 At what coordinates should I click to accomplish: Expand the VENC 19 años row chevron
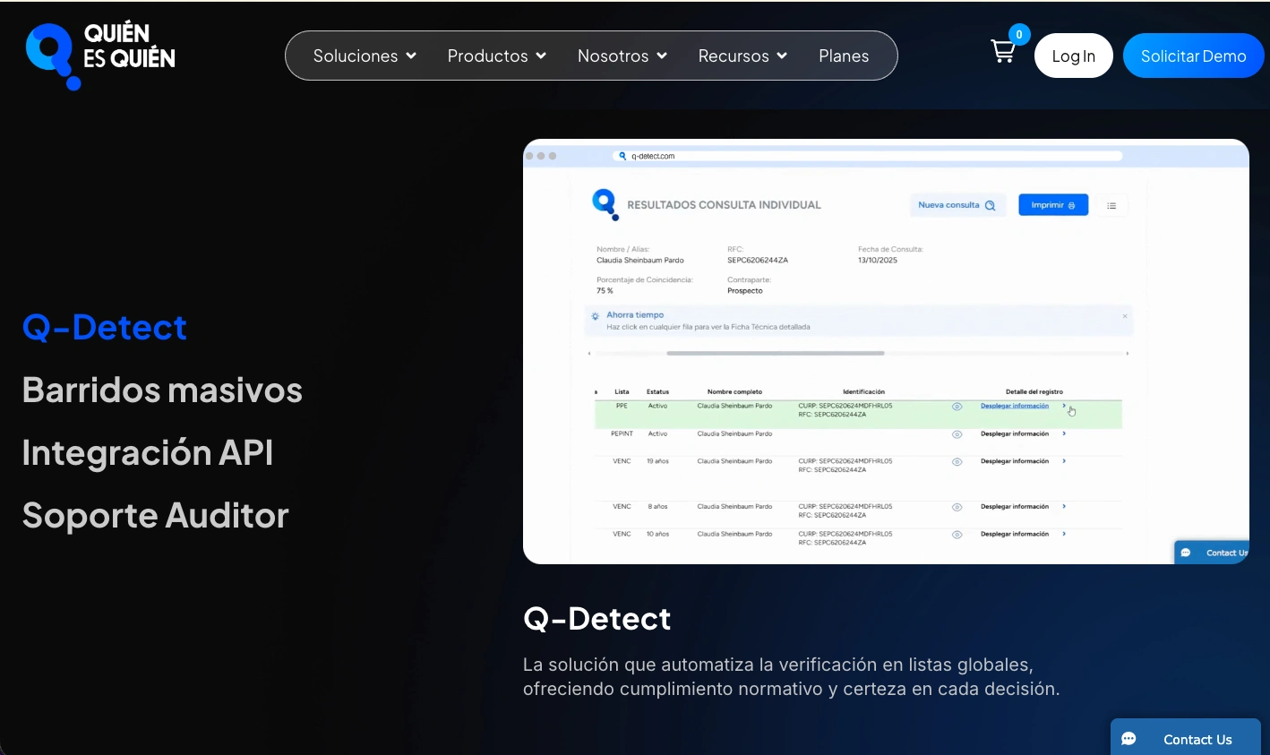1064,461
